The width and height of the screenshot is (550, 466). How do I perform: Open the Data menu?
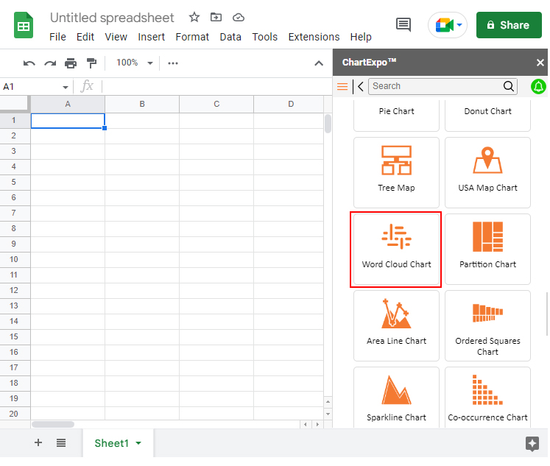230,37
